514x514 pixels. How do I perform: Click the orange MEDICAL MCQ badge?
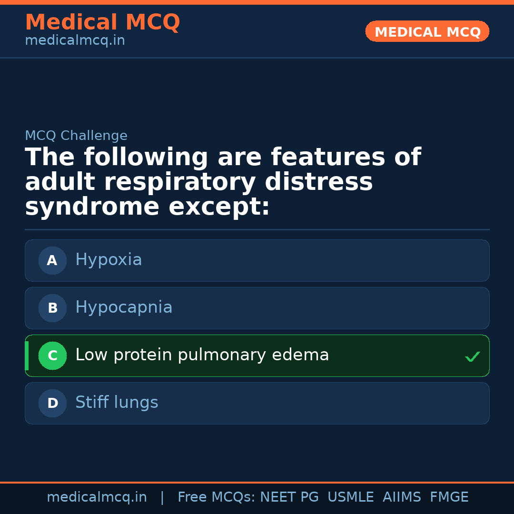tap(427, 31)
